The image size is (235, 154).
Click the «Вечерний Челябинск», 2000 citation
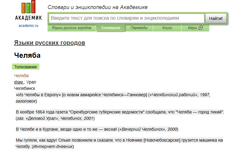[x=148, y=129]
